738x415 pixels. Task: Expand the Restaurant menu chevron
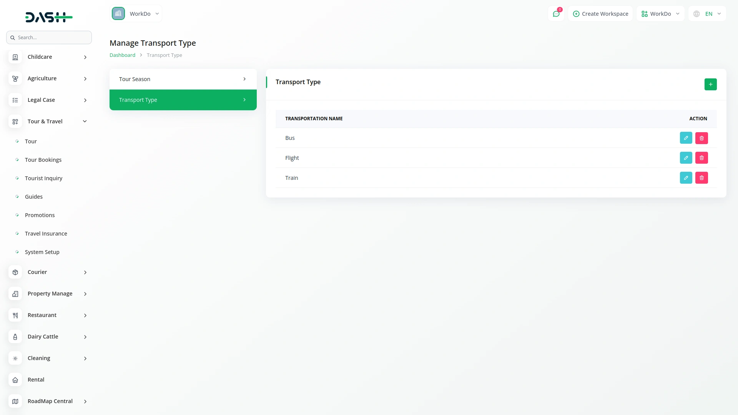pyautogui.click(x=85, y=315)
